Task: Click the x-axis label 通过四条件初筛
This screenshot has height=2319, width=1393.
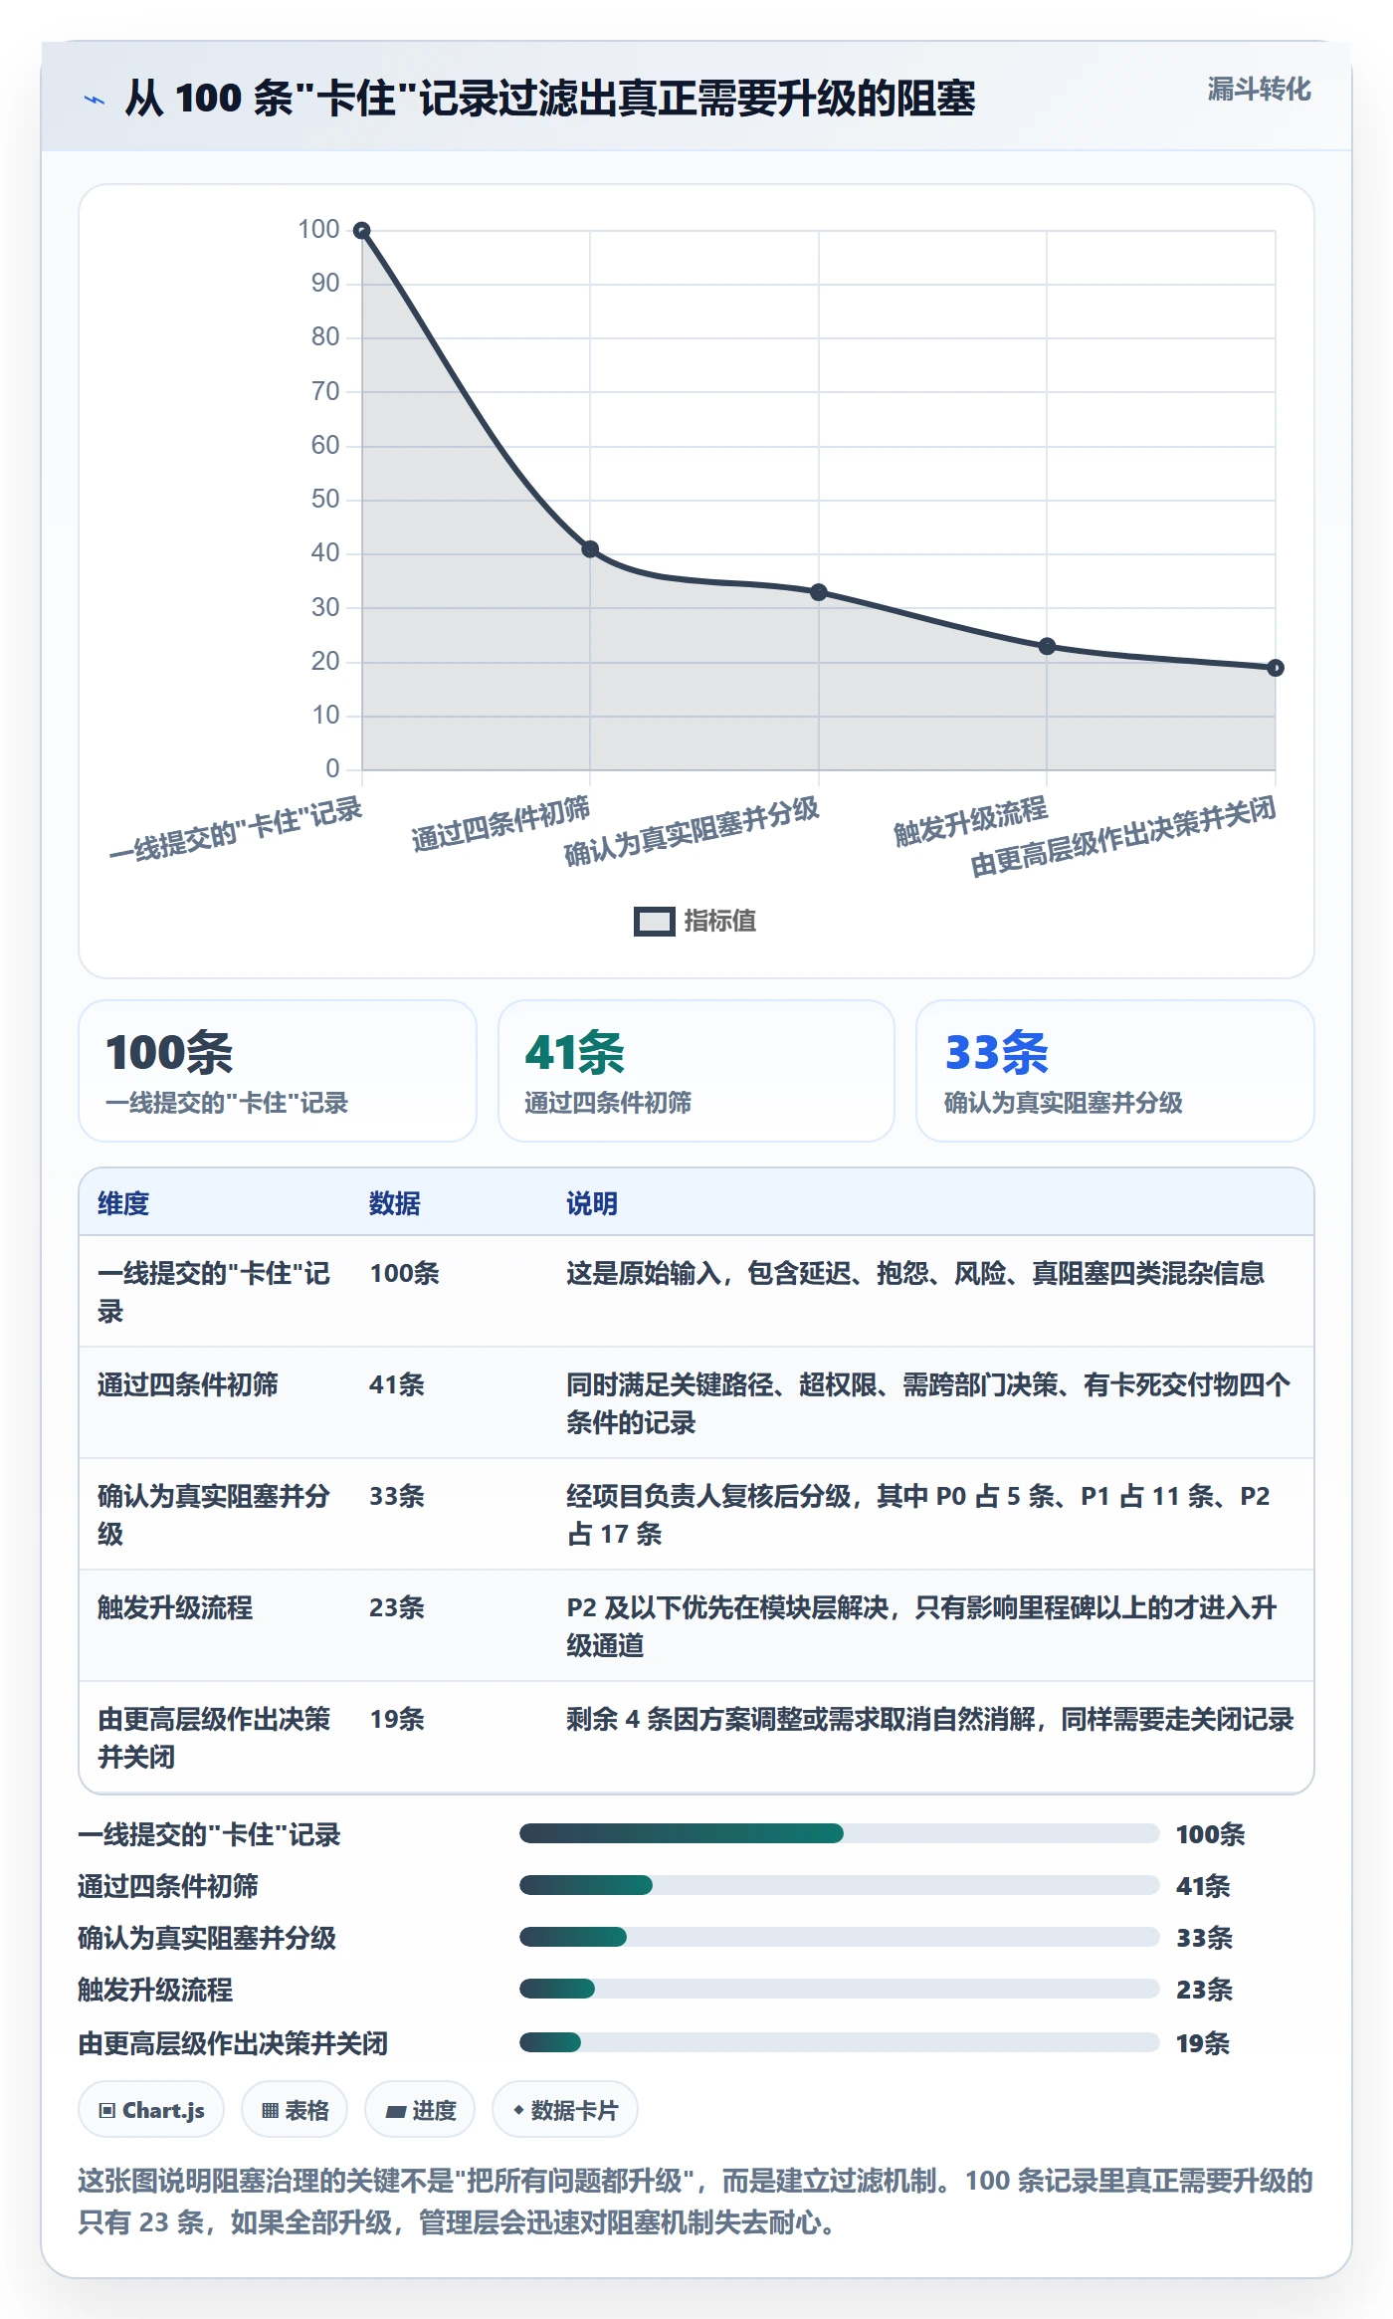Action: pyautogui.click(x=501, y=824)
